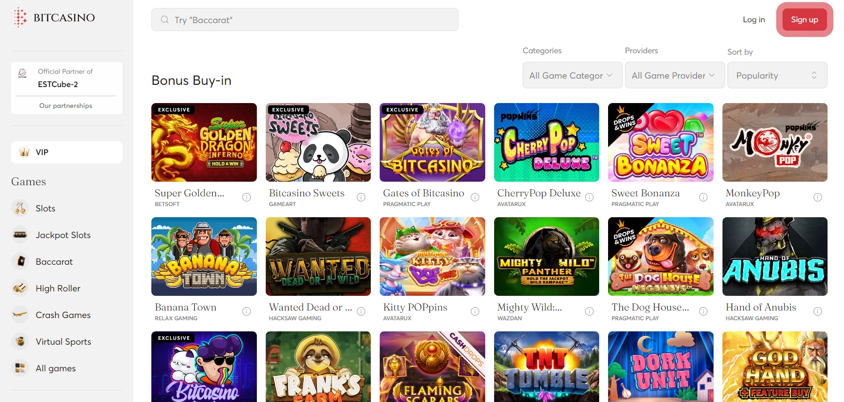Click the Baccarat card icon
Image resolution: width=844 pixels, height=402 pixels.
tap(20, 261)
